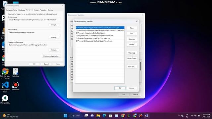212x119 pixels.
Task: Open Performance Settings in System Properties
Action: coord(54,25)
